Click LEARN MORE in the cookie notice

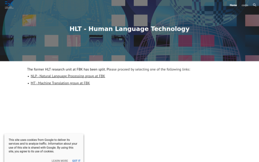coord(60,161)
